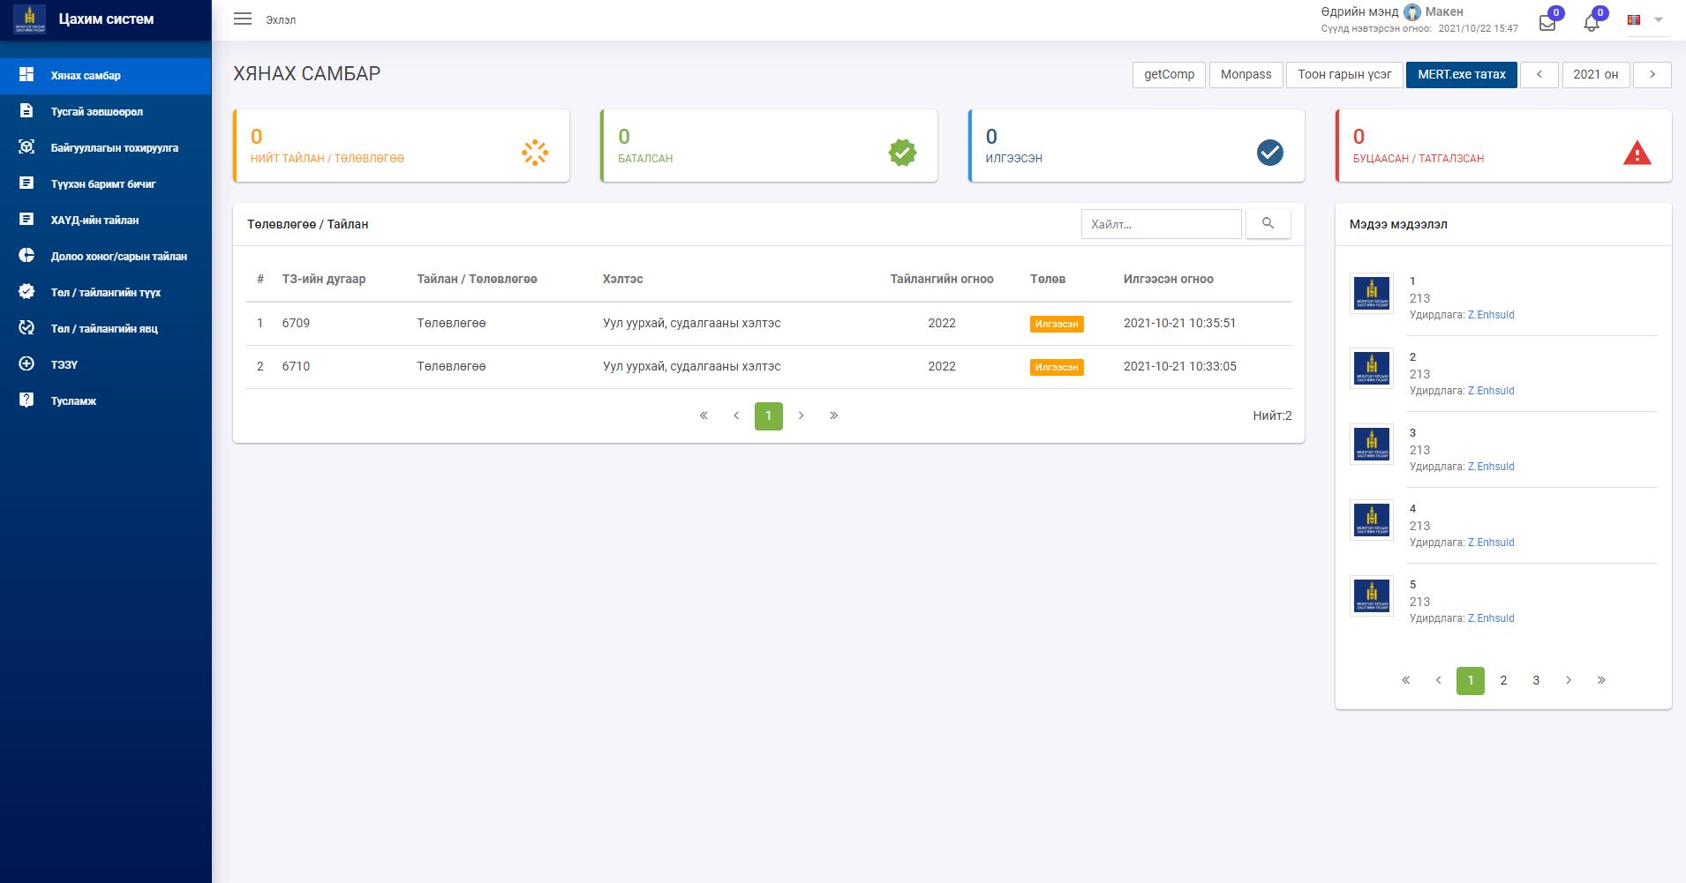Go to previous year arrow
The width and height of the screenshot is (1686, 883).
(1539, 75)
